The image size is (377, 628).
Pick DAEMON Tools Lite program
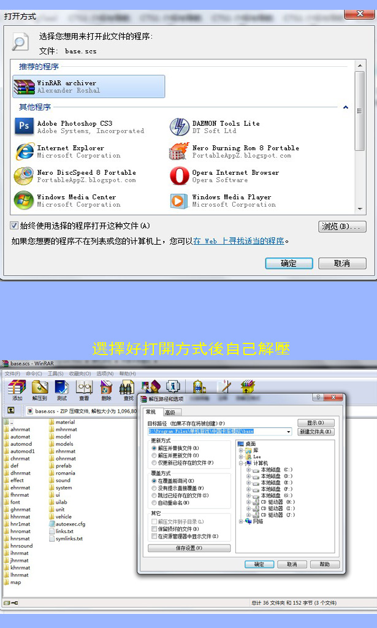(215, 127)
